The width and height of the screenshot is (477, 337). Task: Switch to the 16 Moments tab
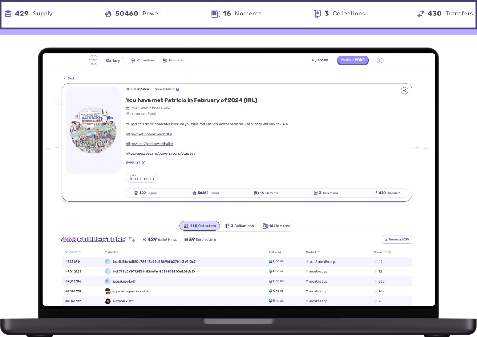tap(276, 226)
